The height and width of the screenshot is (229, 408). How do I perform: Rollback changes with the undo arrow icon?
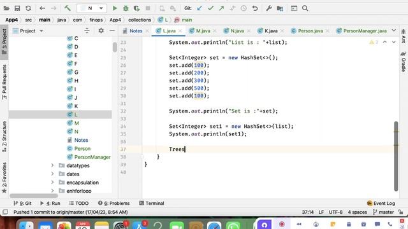255,8
